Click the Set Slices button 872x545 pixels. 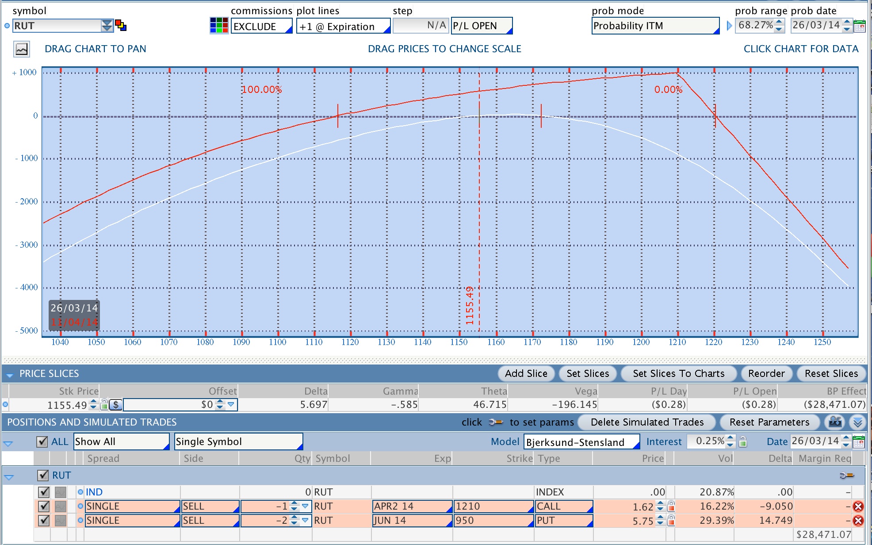point(588,373)
